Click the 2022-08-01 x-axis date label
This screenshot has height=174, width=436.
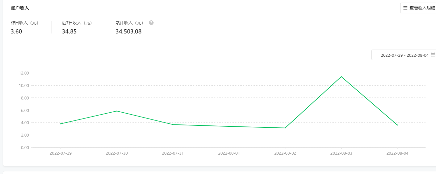click(229, 153)
